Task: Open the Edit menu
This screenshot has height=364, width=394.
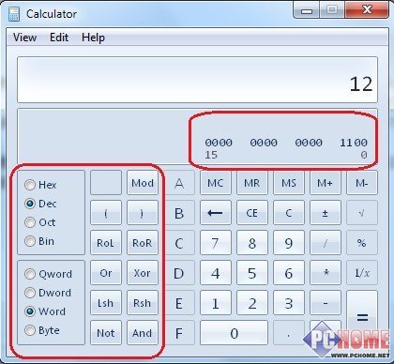Action: [59, 38]
